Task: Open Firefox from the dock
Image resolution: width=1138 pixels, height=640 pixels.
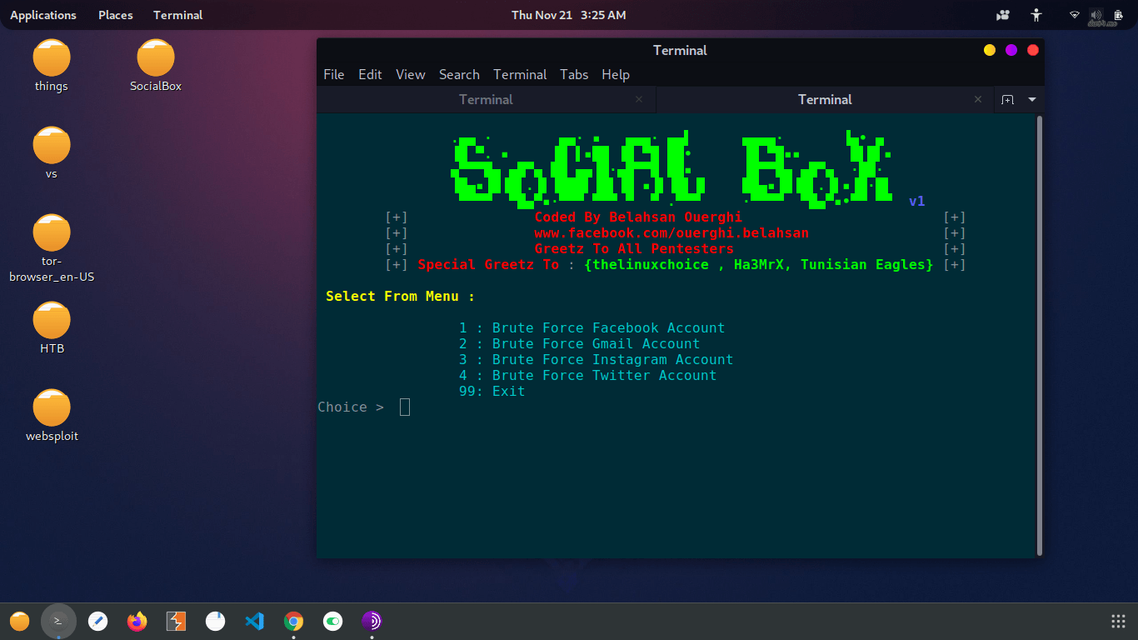Action: [x=137, y=621]
